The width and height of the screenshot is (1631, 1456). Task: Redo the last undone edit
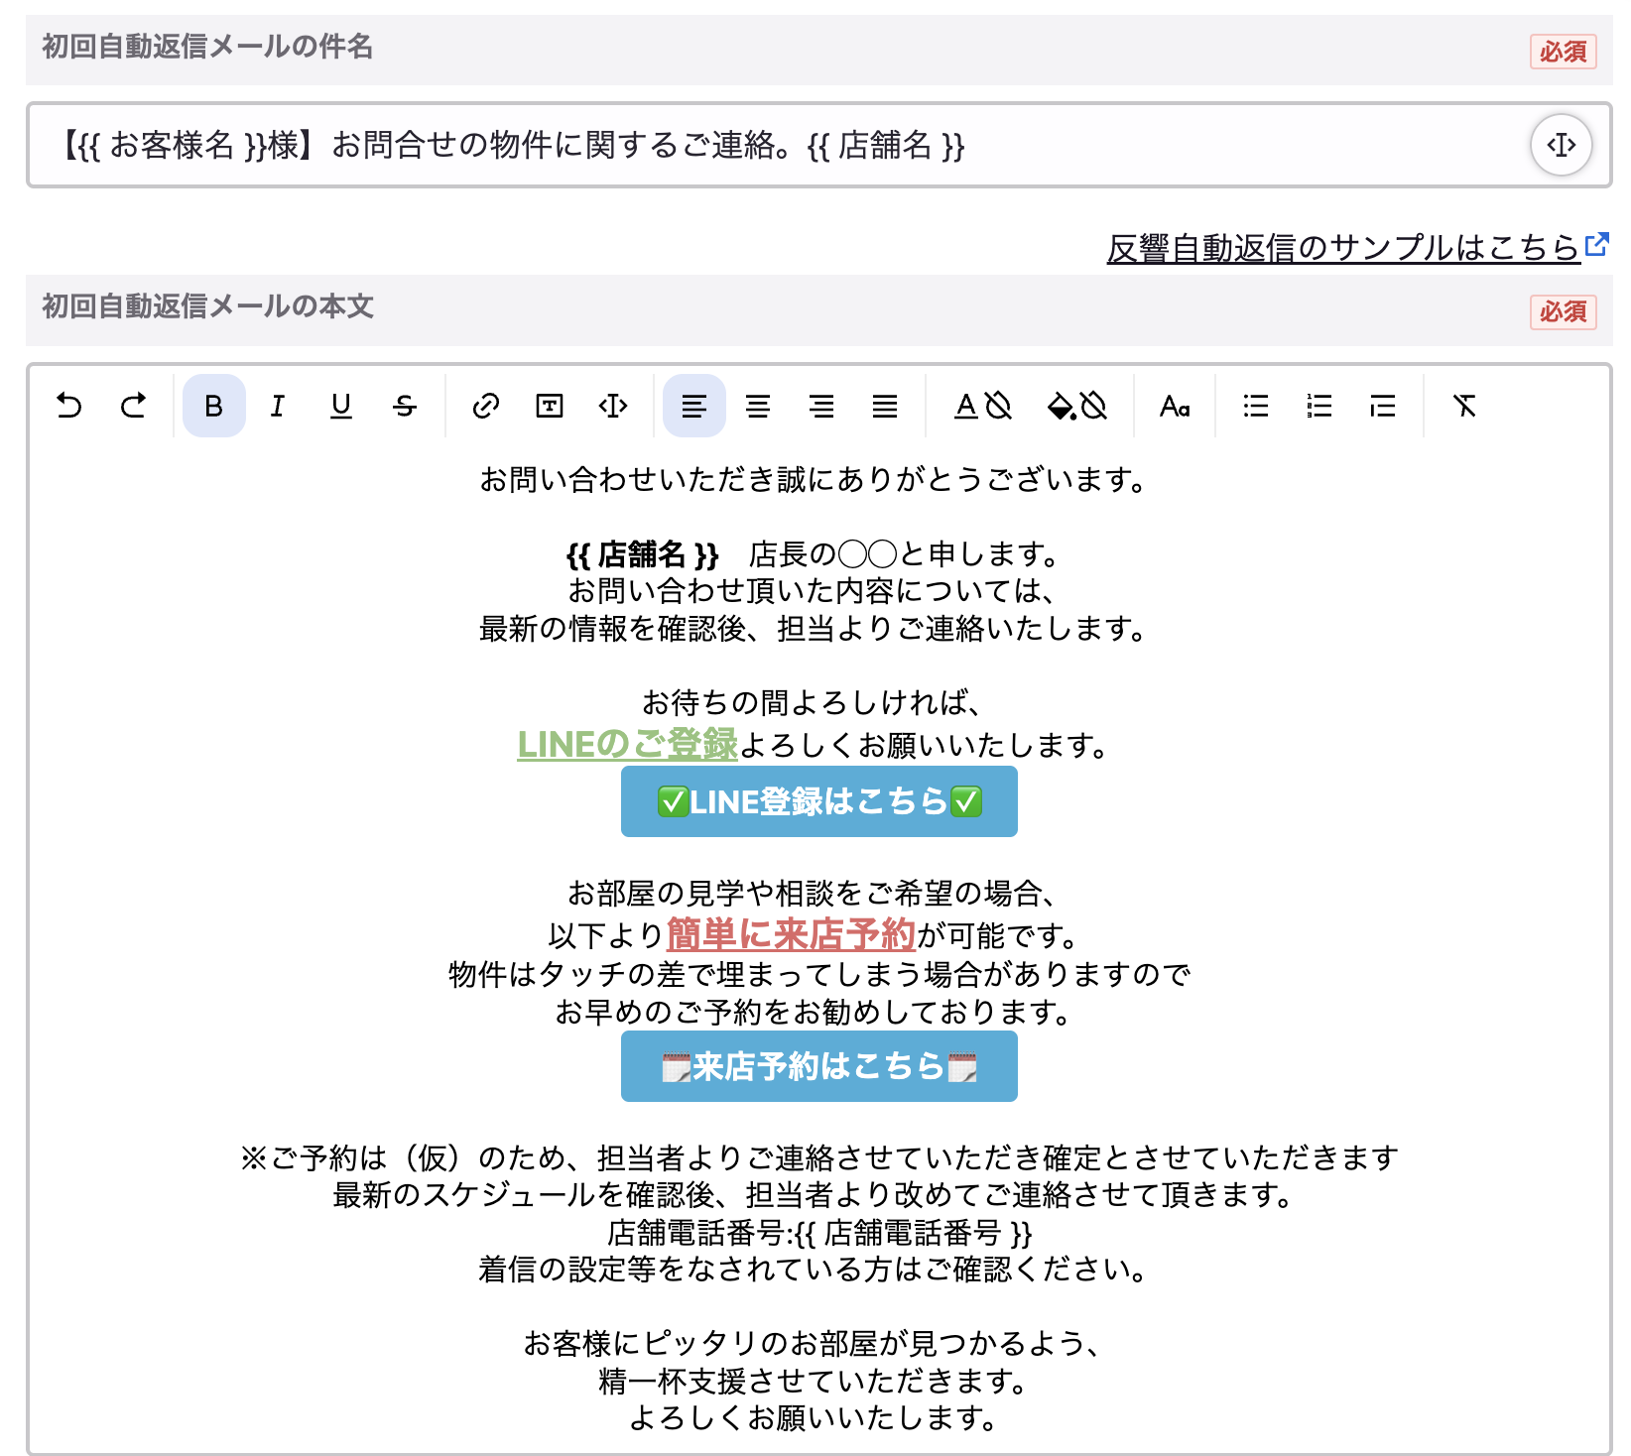pos(133,406)
